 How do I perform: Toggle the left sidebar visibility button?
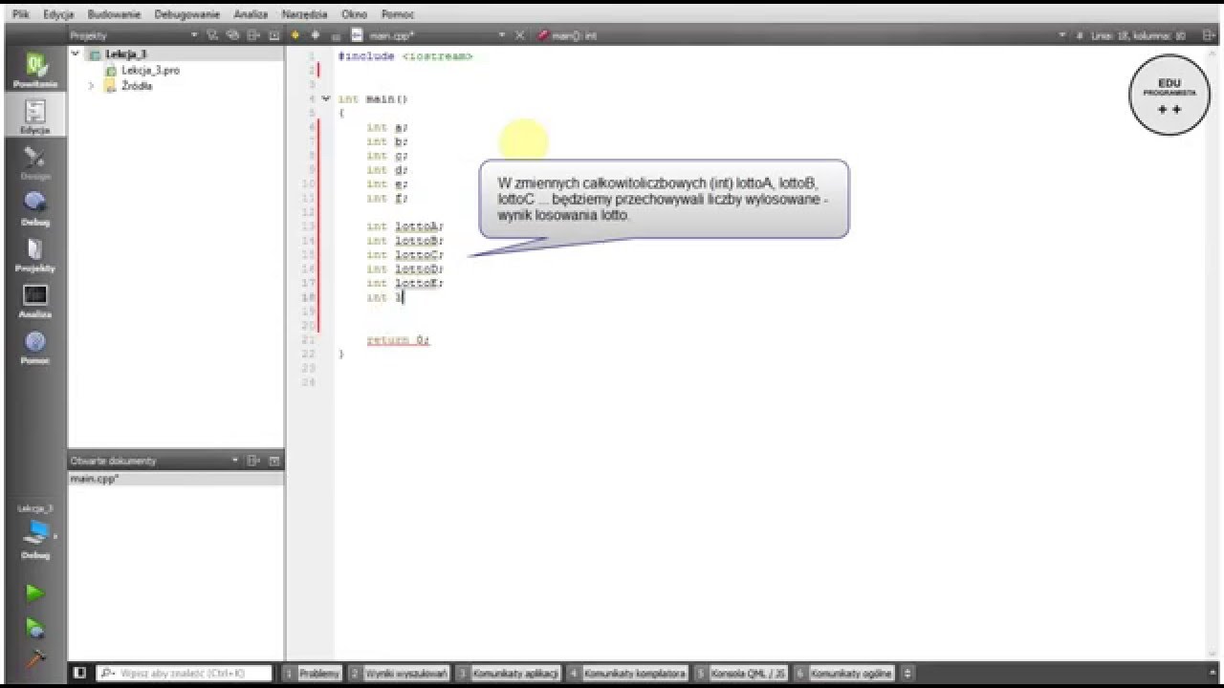click(x=79, y=673)
